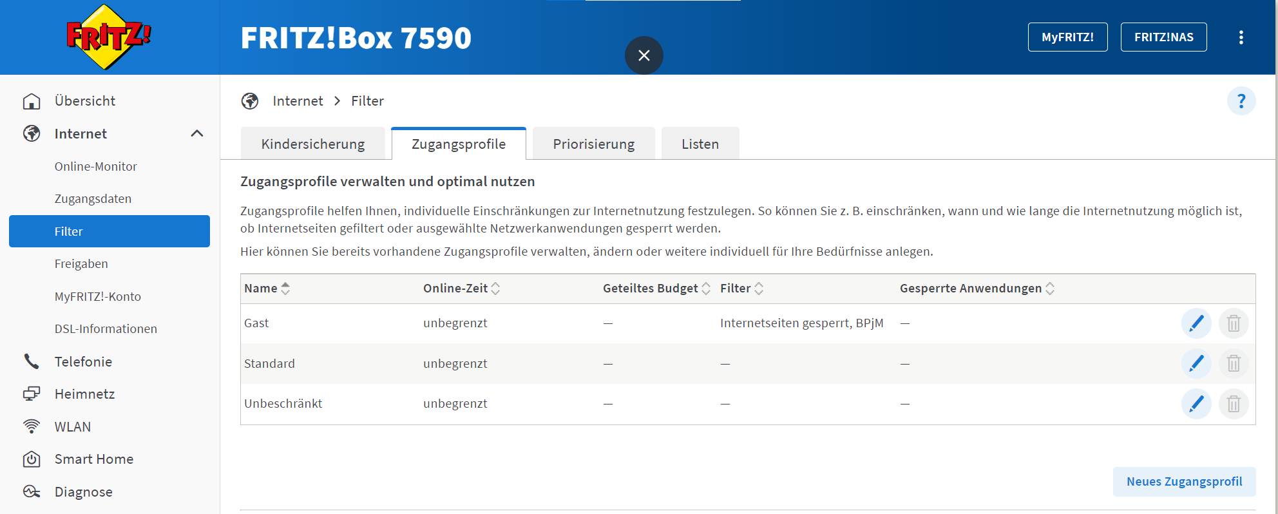Click unbegrenzt in the Gast row
This screenshot has width=1278, height=514.
tap(455, 323)
